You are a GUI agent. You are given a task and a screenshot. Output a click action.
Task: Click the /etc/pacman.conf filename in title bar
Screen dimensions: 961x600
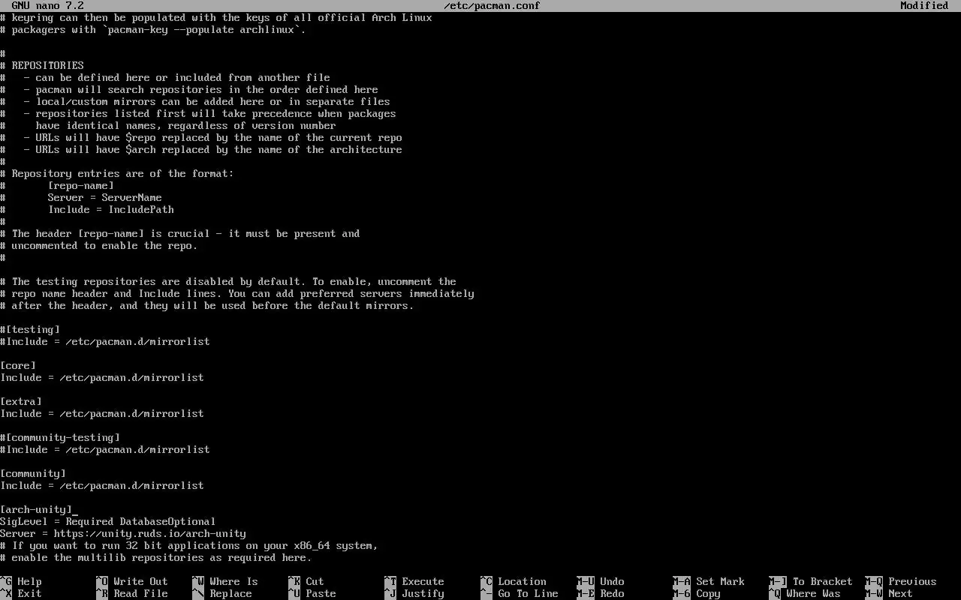click(x=493, y=5)
